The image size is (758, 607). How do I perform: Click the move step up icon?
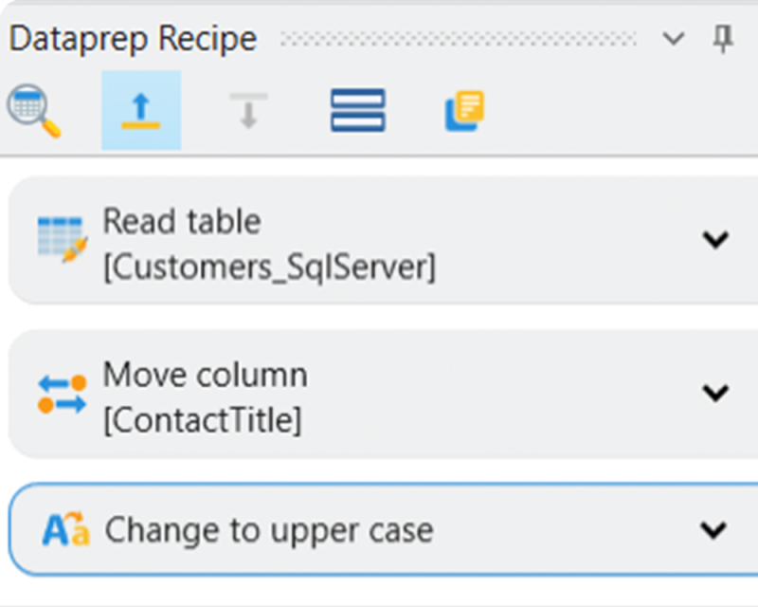[x=141, y=110]
